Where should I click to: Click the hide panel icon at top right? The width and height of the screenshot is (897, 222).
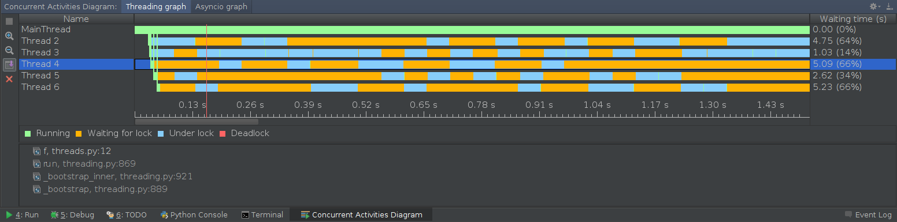(889, 6)
